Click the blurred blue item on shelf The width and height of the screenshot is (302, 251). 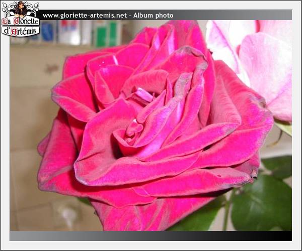click(x=48, y=32)
